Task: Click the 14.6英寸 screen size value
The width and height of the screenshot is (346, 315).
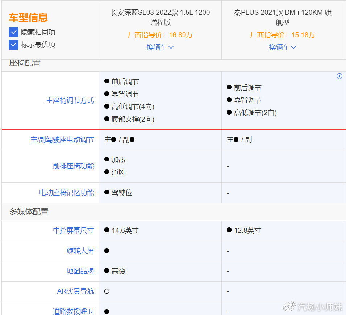Action: (x=125, y=231)
